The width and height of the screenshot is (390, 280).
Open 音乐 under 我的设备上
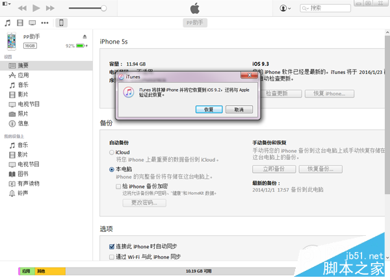click(x=46, y=145)
